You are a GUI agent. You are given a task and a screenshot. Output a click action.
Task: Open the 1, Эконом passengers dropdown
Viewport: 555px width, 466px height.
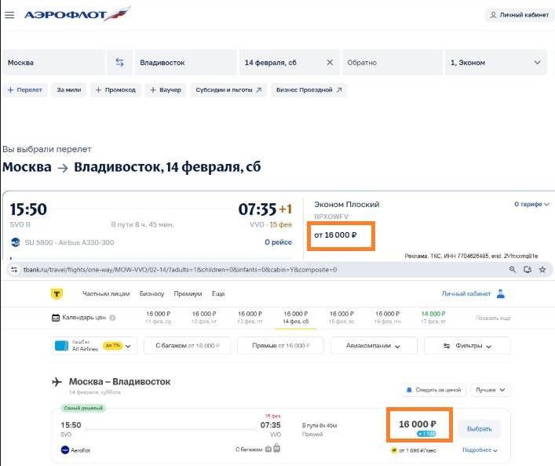coord(495,62)
